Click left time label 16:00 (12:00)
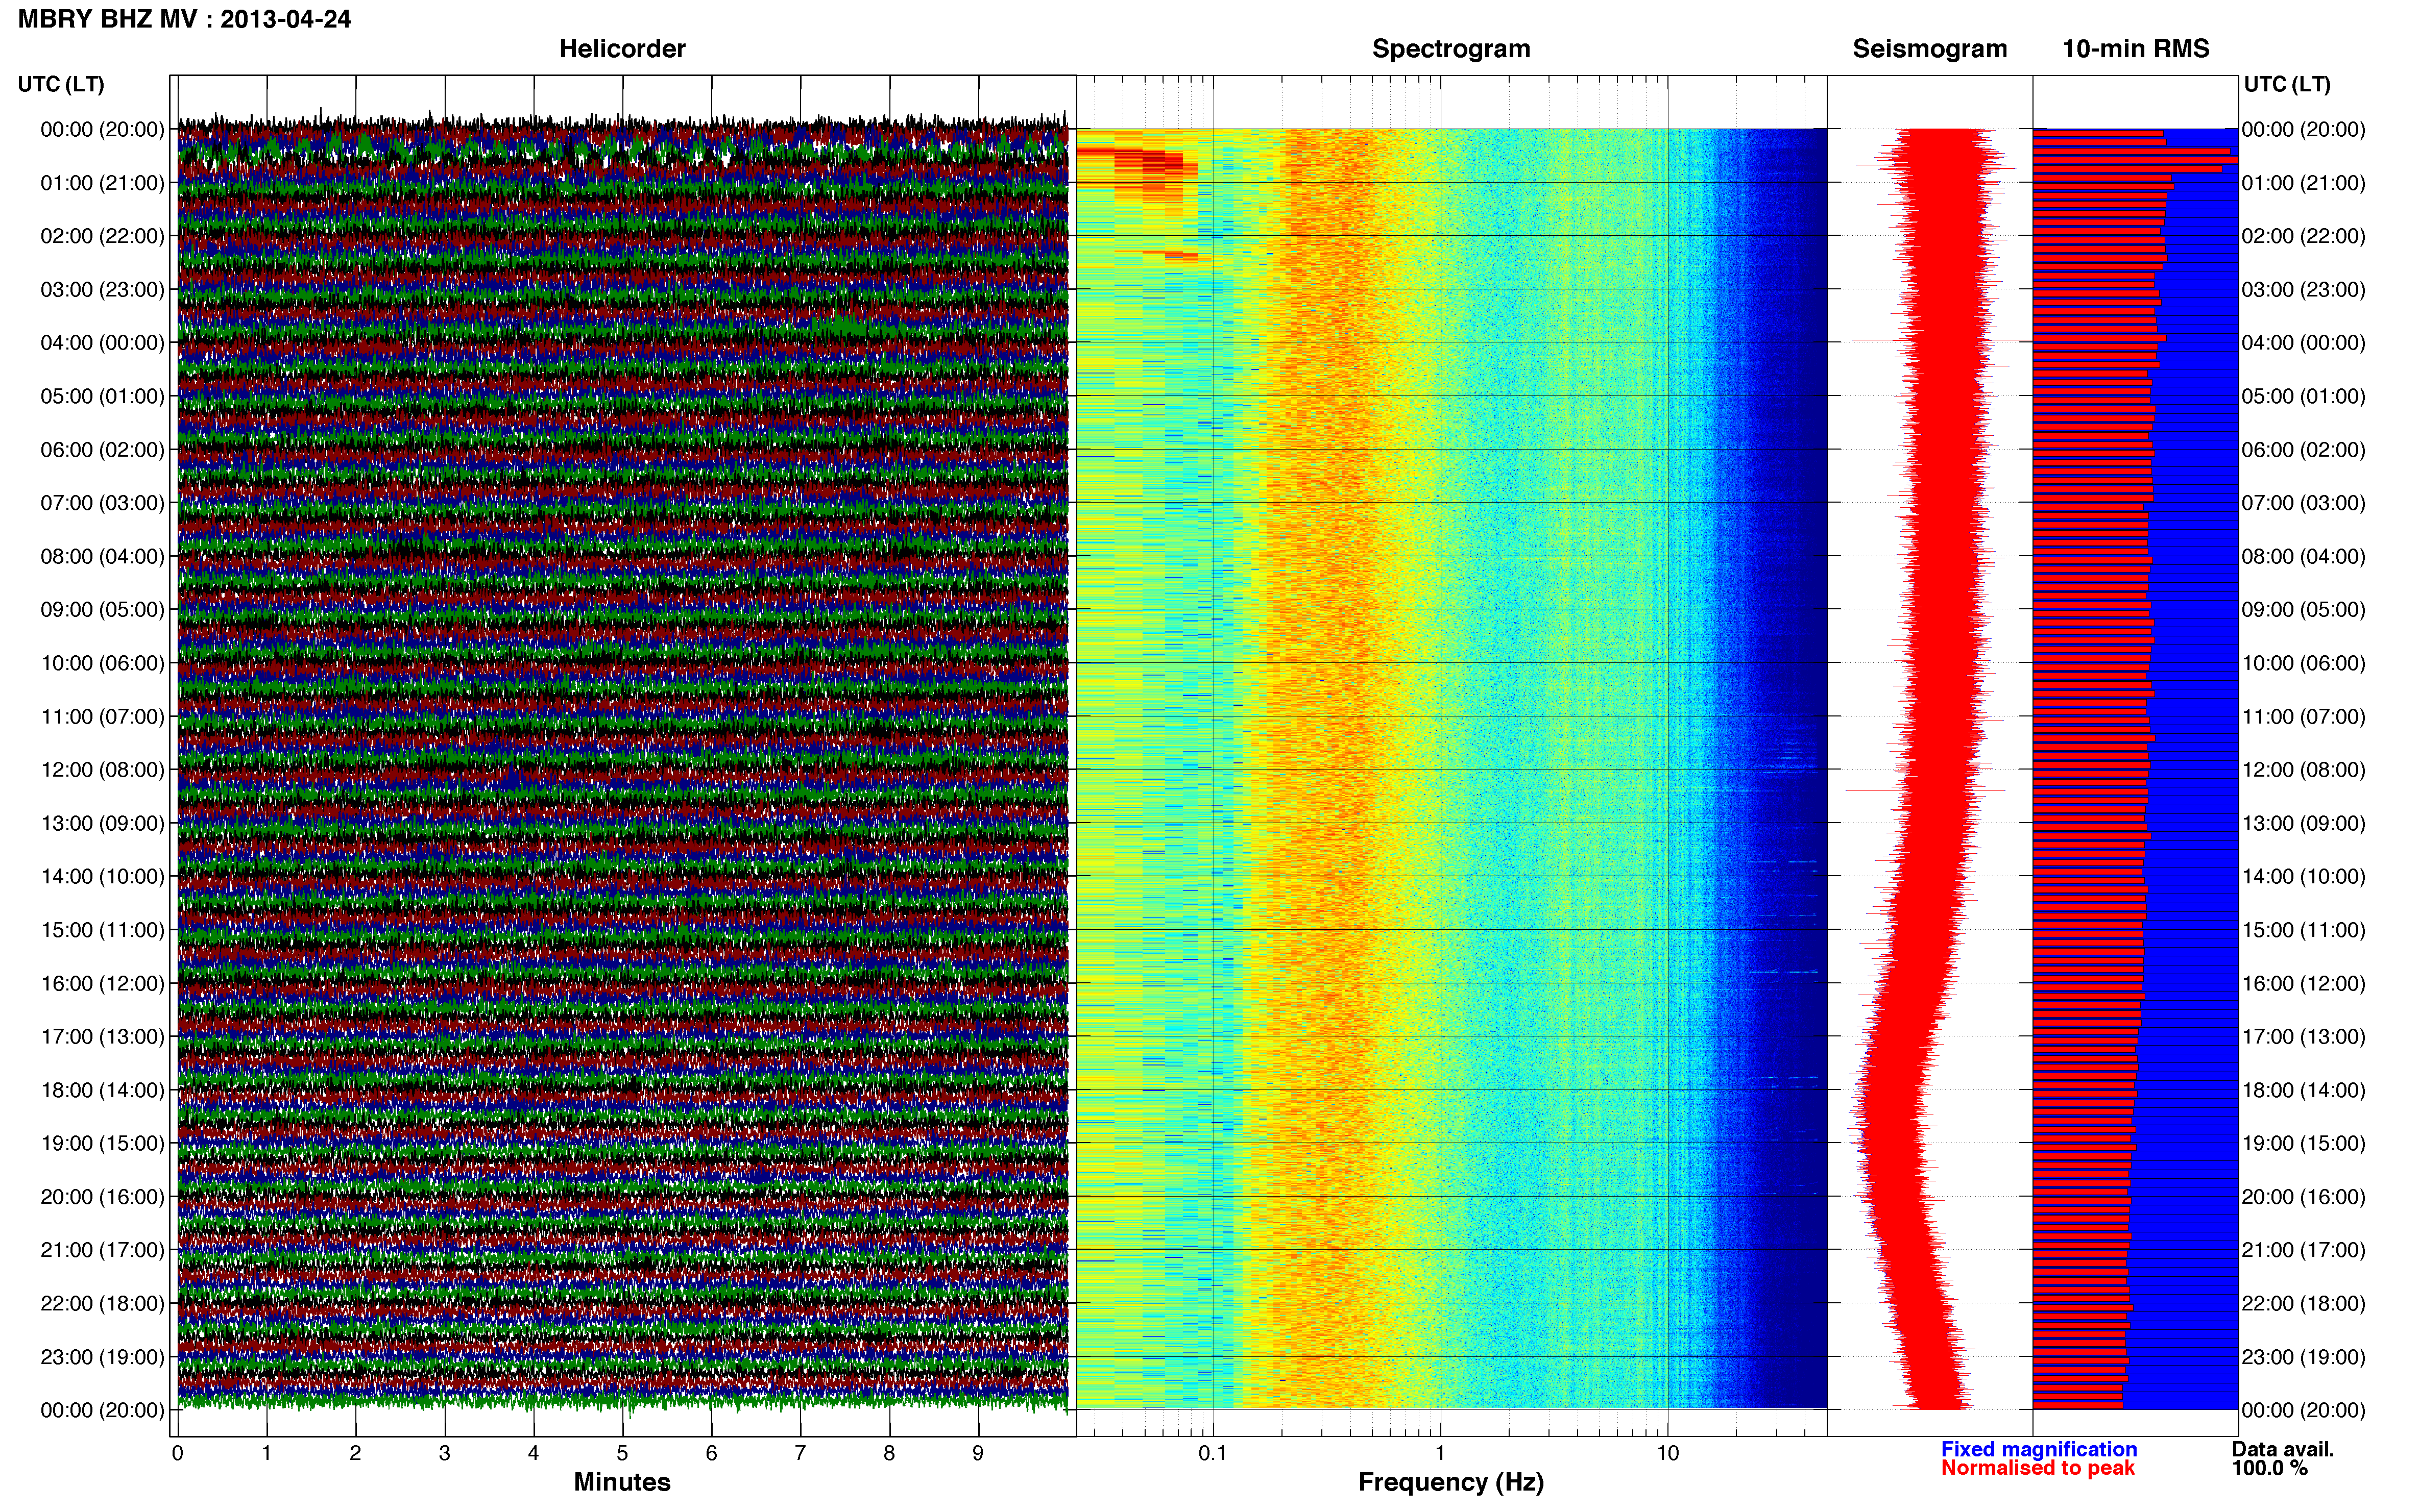The image size is (2420, 1512). [x=102, y=983]
